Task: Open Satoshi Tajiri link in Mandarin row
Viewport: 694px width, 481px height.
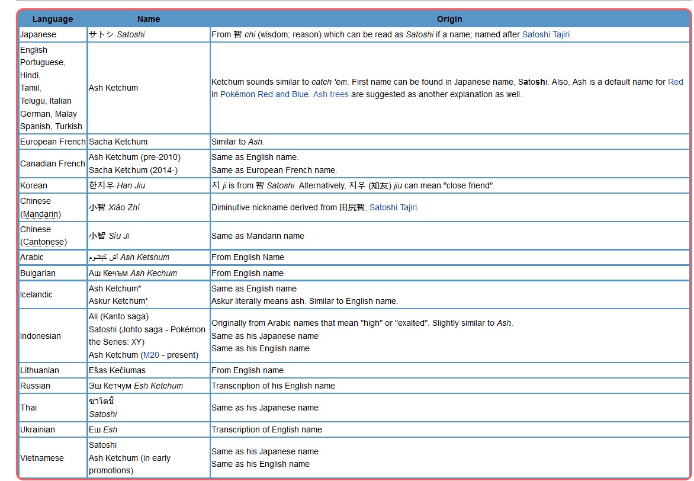Action: click(x=394, y=207)
